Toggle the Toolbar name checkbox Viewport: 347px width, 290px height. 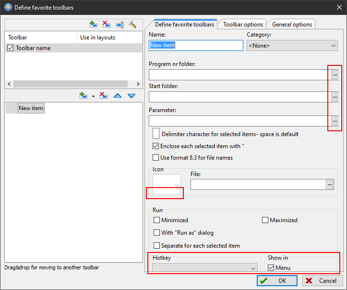tap(11, 48)
